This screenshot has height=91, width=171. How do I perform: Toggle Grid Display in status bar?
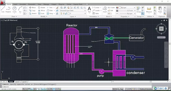[x=29, y=89]
